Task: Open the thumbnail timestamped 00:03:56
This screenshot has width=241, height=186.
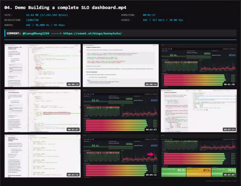Action: 43,156
